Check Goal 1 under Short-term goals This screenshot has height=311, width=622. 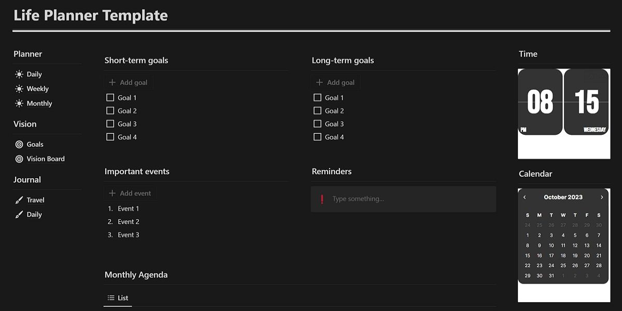coord(110,97)
